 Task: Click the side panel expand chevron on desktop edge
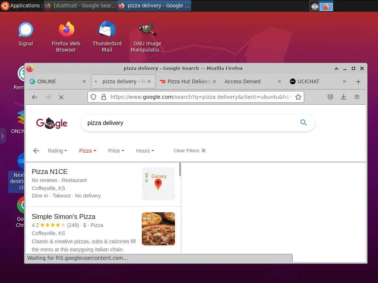[3, 136]
